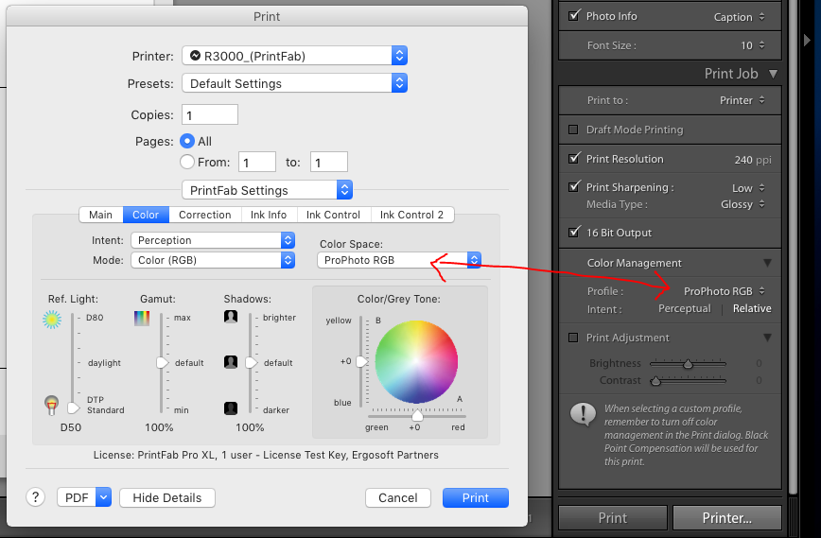Viewport: 821px width, 538px height.
Task: Click the help question mark button
Action: (x=36, y=497)
